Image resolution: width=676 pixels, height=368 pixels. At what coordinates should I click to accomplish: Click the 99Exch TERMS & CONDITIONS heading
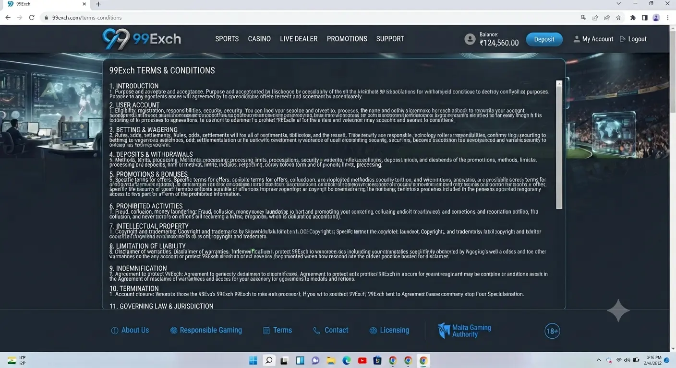click(x=162, y=70)
